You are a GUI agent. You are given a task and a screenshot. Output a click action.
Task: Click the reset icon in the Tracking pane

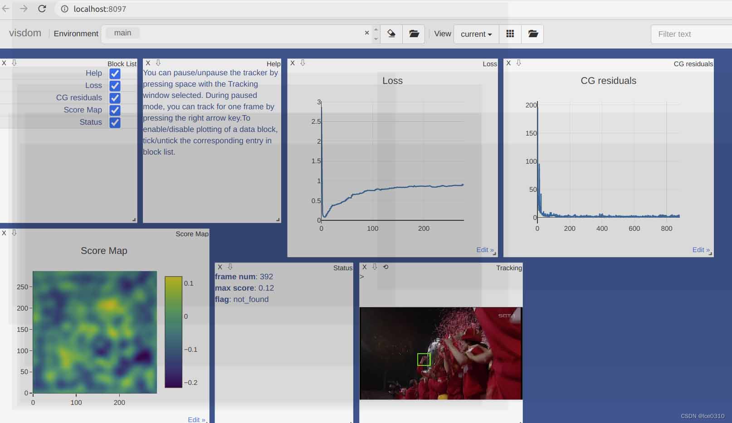[x=386, y=267]
